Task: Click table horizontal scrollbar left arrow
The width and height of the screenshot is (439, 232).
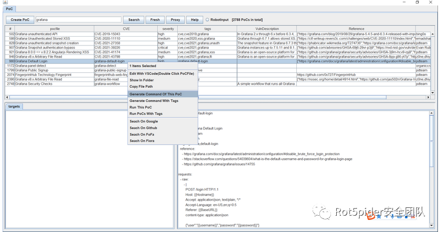Action: click(7, 97)
